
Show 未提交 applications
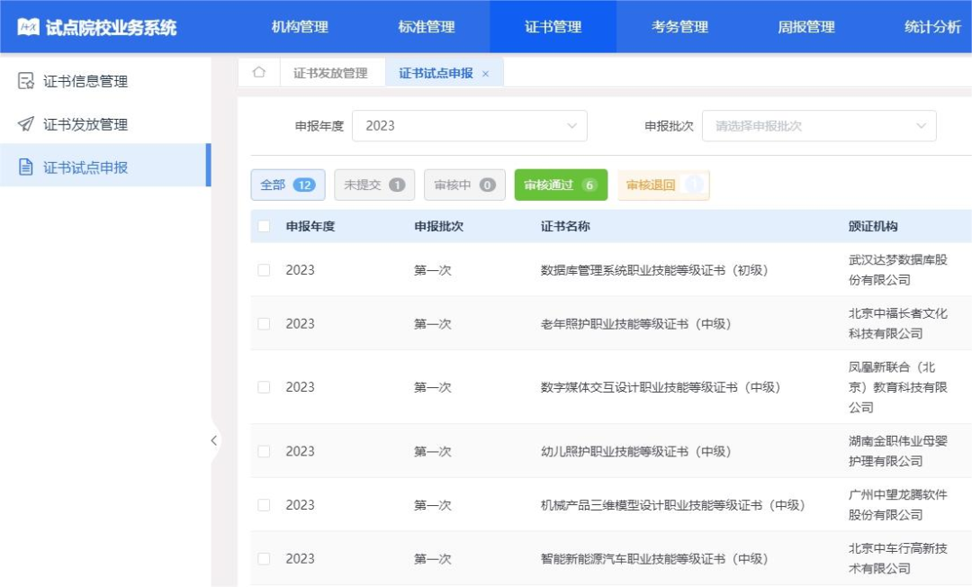click(373, 185)
